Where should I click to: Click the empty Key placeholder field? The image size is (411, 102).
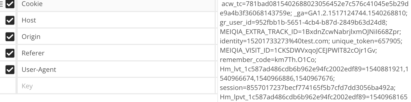pyautogui.click(x=116, y=86)
